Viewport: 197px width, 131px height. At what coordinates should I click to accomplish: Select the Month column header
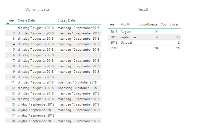pos(125,24)
